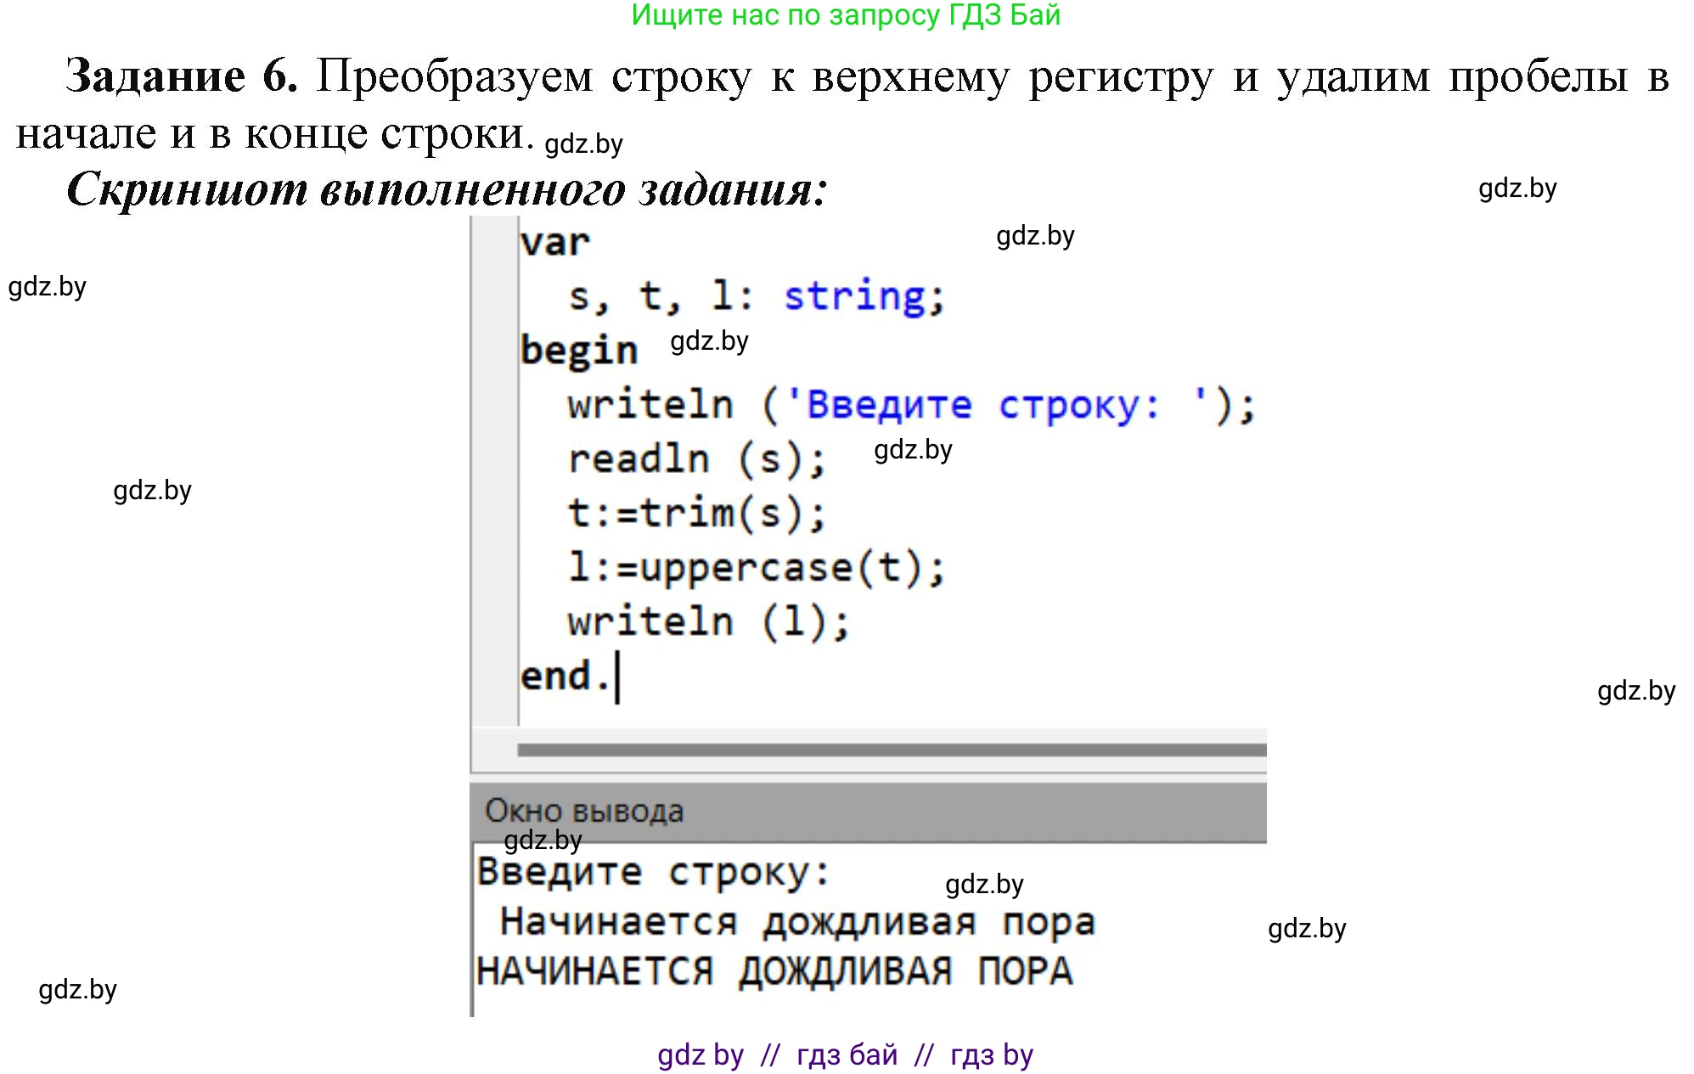The width and height of the screenshot is (1694, 1074).
Task: Select the 'begin' keyword
Action: [580, 349]
